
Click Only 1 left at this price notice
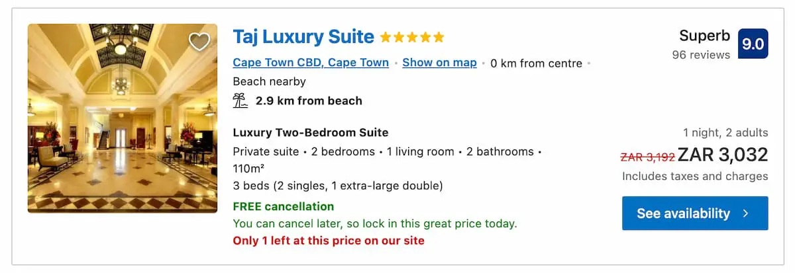tap(329, 241)
